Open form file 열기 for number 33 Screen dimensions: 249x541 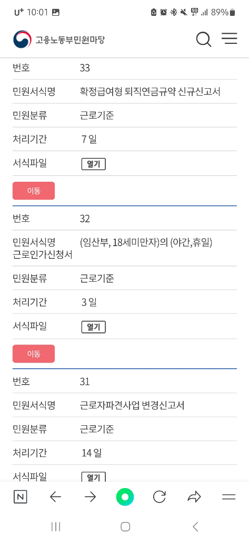pyautogui.click(x=94, y=164)
